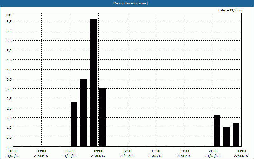The width and height of the screenshot is (254, 159).
Task: Select the 1,0 mm bar at 22:00
Action: pyautogui.click(x=226, y=137)
